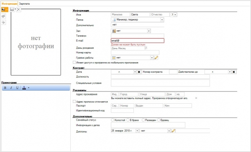Viewport: 251px width, 152px height.
Task: Open Действителен до date dropdown
Action: [x=230, y=72]
